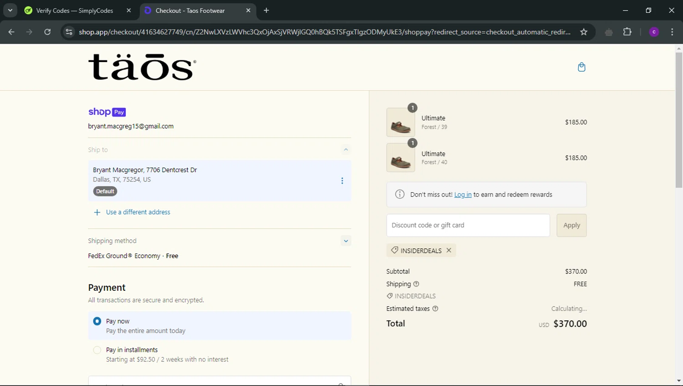Click the browser address bar URL
The image size is (683, 386).
324,32
